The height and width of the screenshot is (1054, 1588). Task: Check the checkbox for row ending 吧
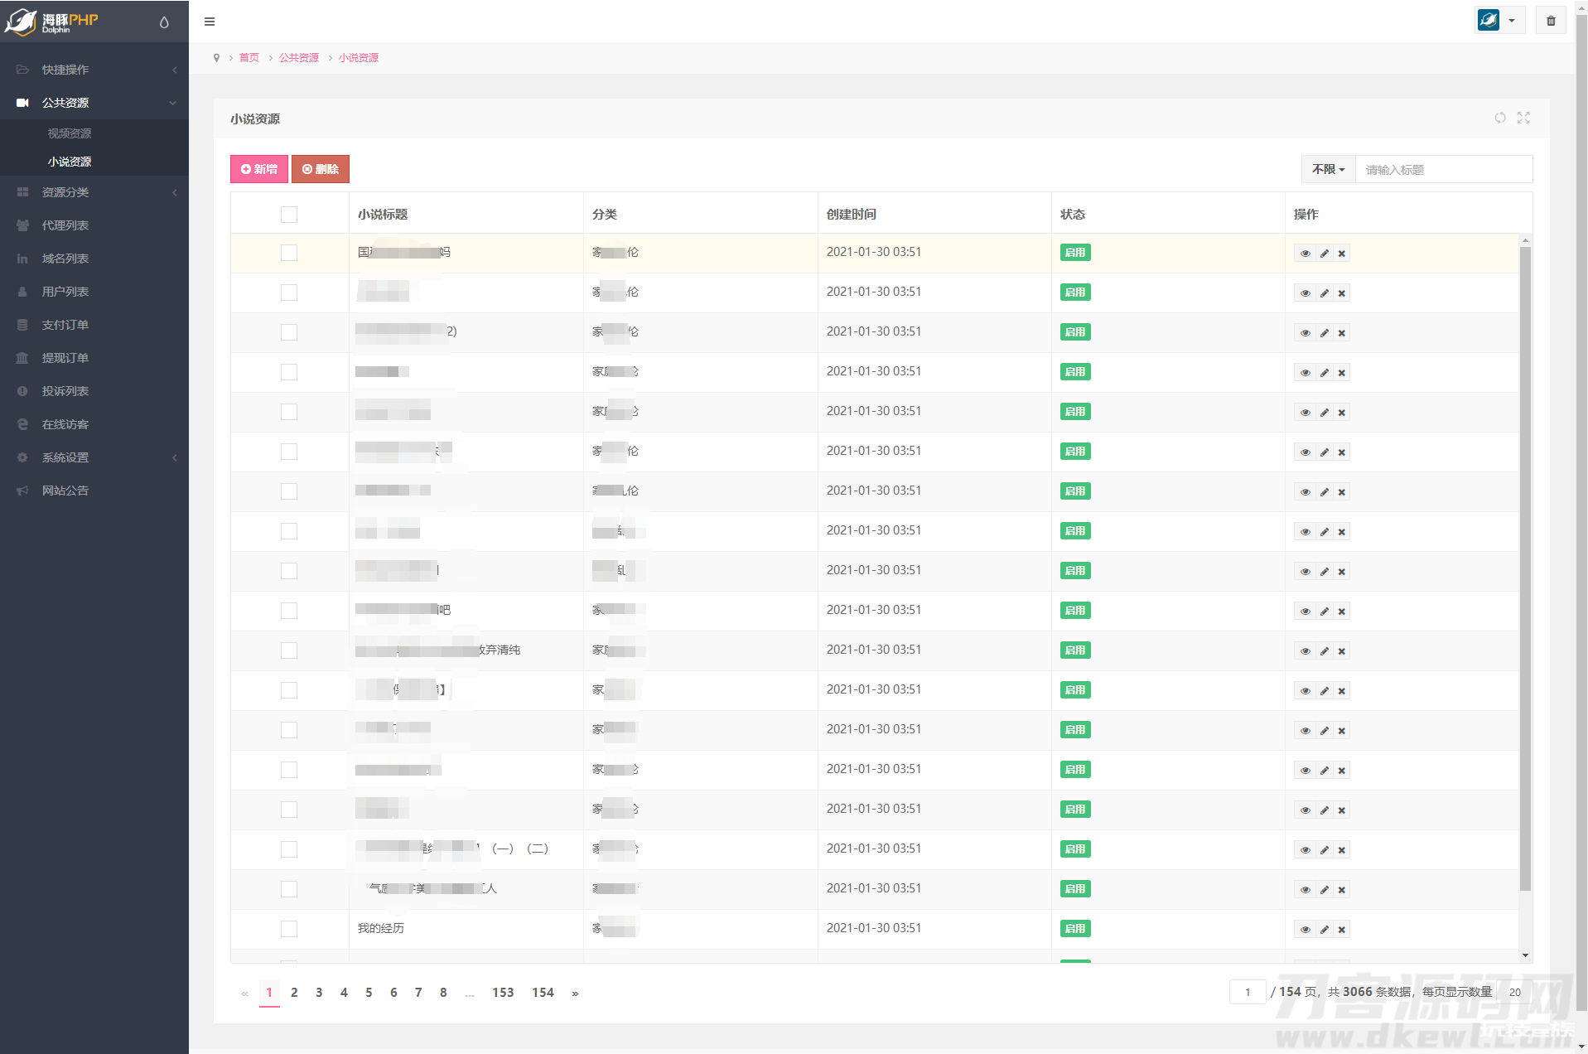pos(289,611)
